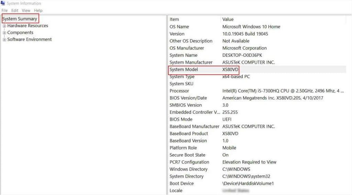
Task: Select the BIOS Version/Date row
Action: click(188, 98)
